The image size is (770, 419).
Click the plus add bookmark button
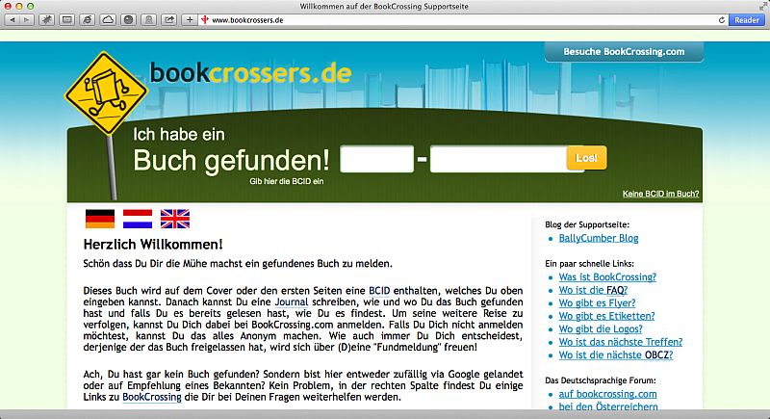coord(190,19)
